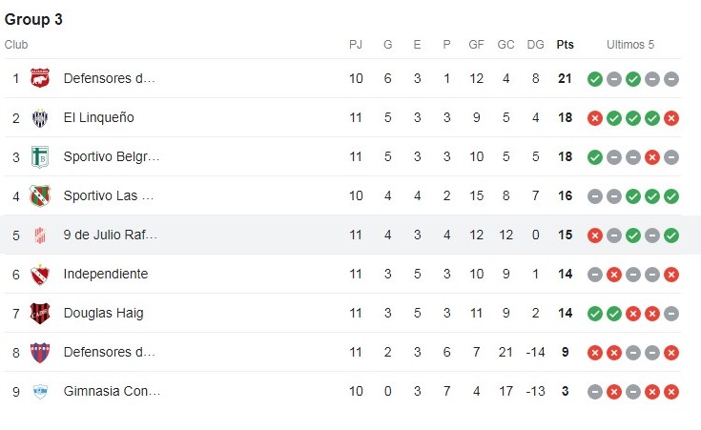Viewport: 701px width, 430px height.
Task: Click the Independiente red crest icon
Action: click(40, 275)
